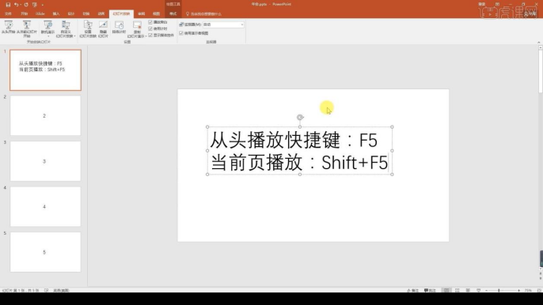Image resolution: width=543 pixels, height=305 pixels.
Task: Toggle Comments (批注) pane in status bar
Action: tap(430, 291)
